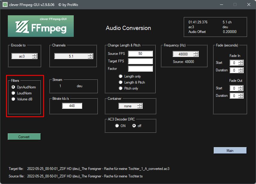Click the app icon in title bar
The width and height of the screenshot is (256, 184).
pos(5,4)
